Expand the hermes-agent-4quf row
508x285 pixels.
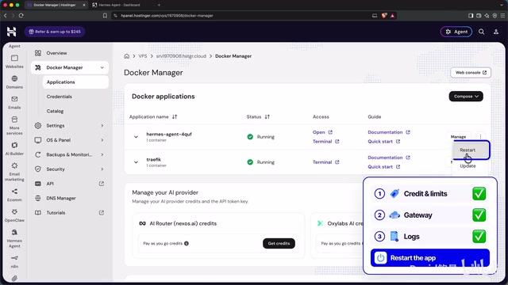[136, 137]
